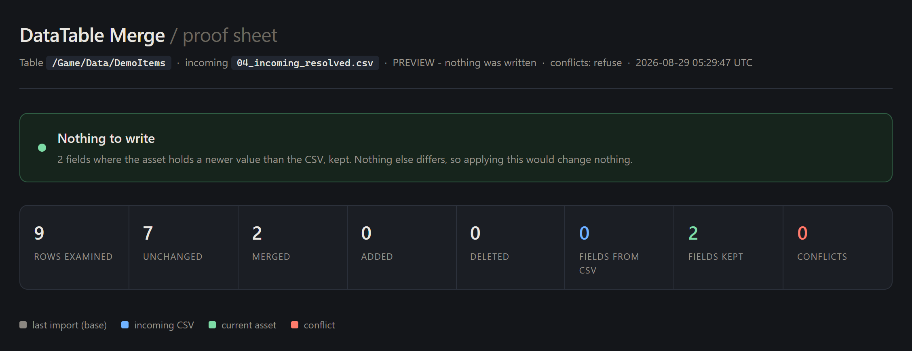
Task: Click the Conflicts count card
Action: point(837,247)
